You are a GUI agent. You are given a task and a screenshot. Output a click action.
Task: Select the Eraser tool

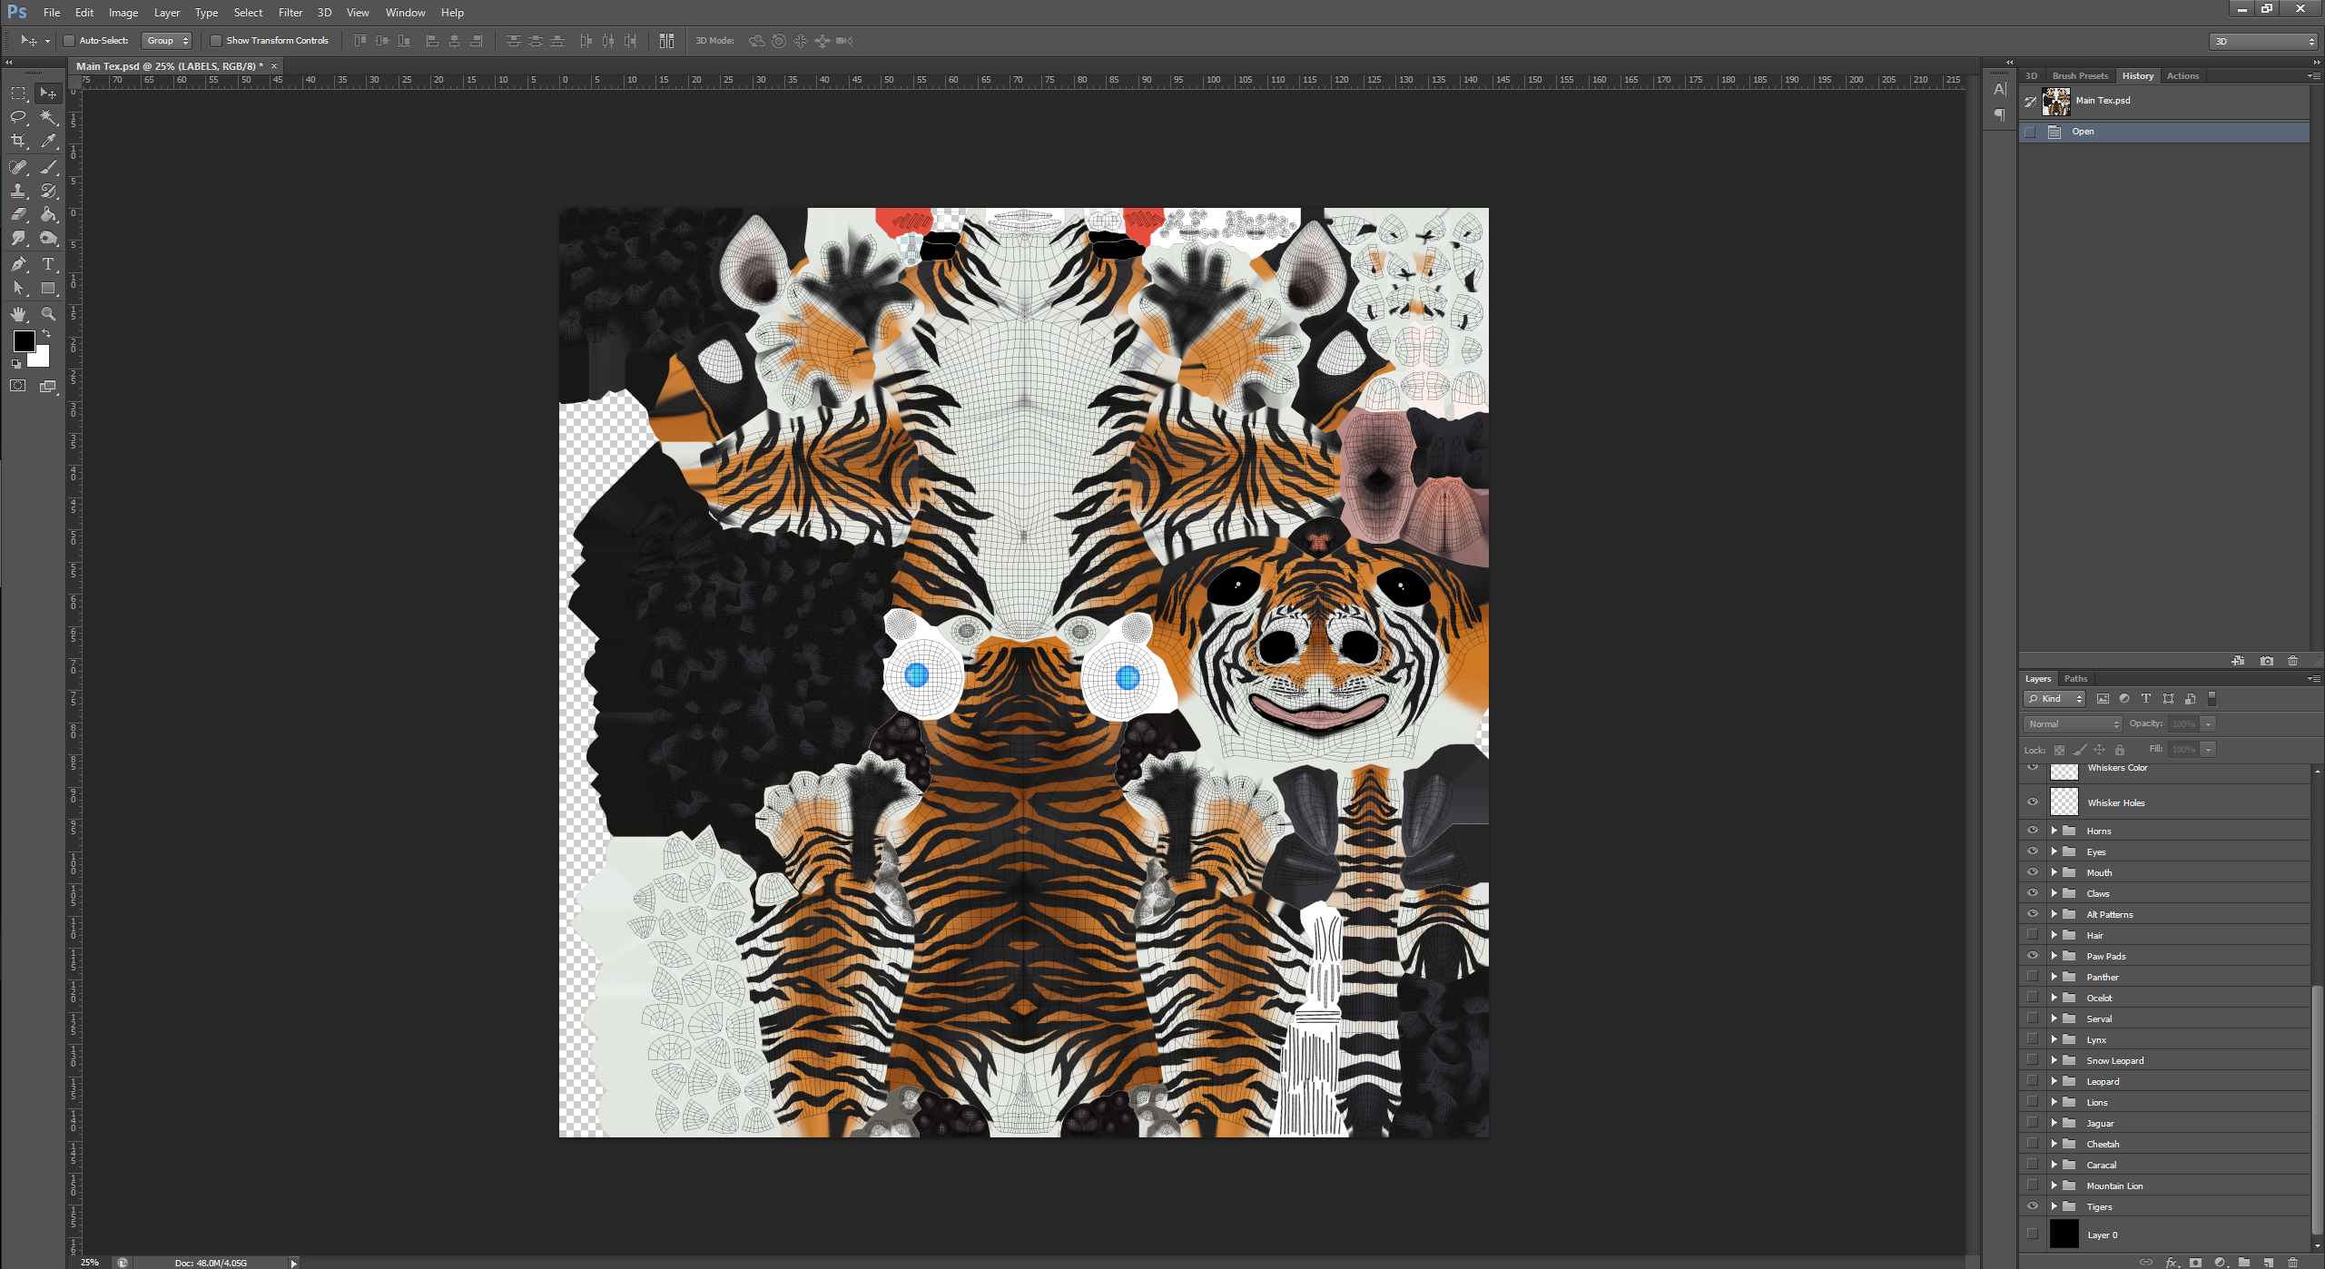coord(18,214)
